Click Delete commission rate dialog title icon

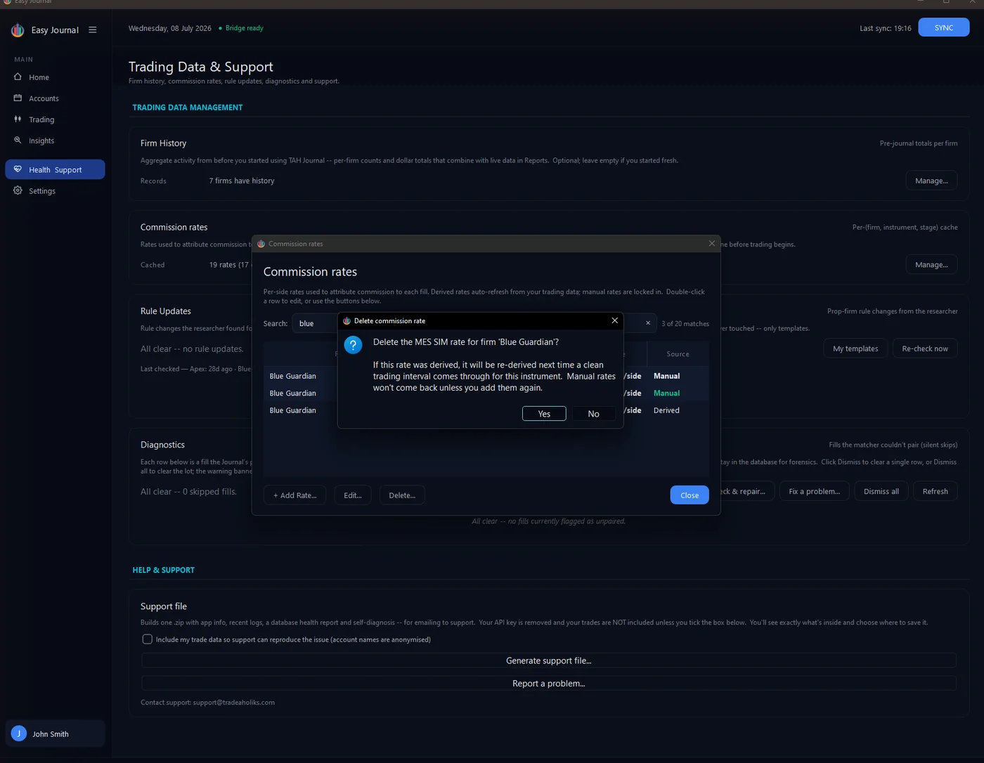pyautogui.click(x=347, y=320)
